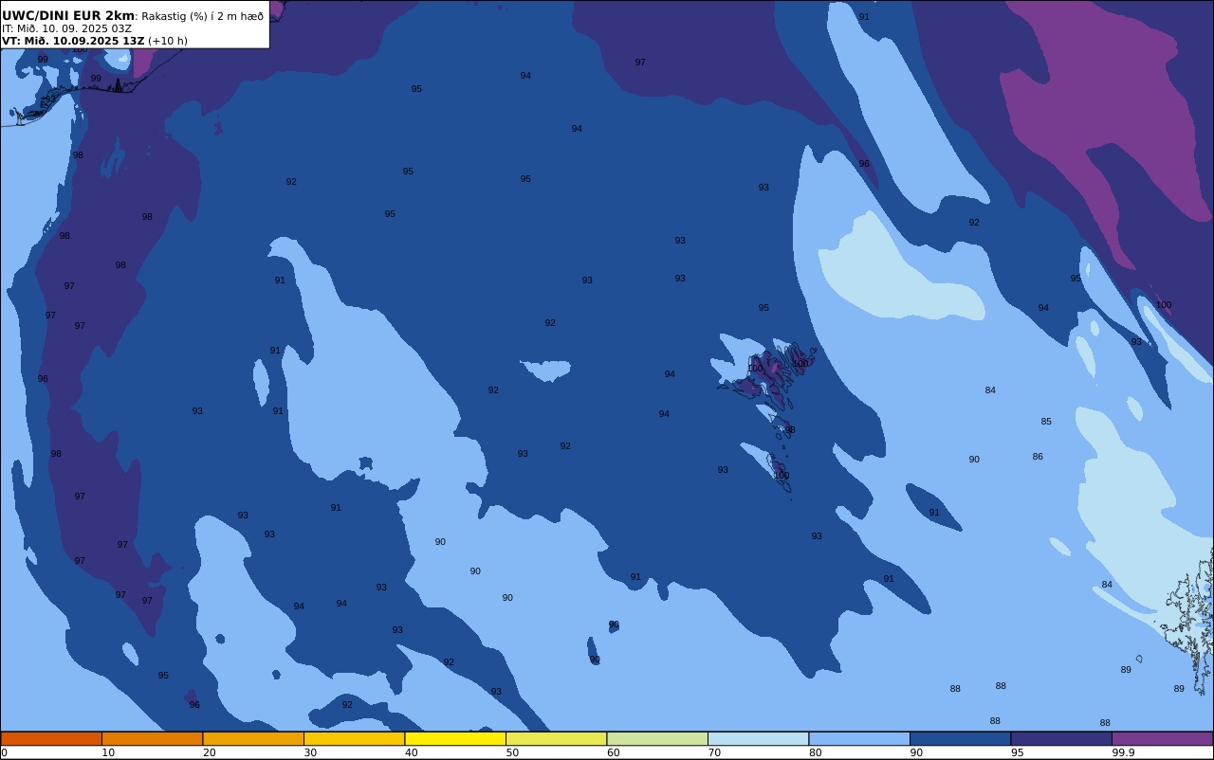This screenshot has height=760, width=1214.
Task: Select the bright yellow 40–50 legend swatch
Action: pyautogui.click(x=455, y=738)
